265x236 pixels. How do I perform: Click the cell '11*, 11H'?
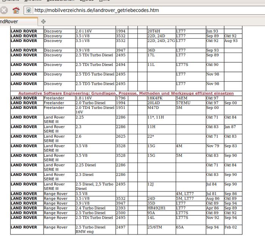coord(156,117)
